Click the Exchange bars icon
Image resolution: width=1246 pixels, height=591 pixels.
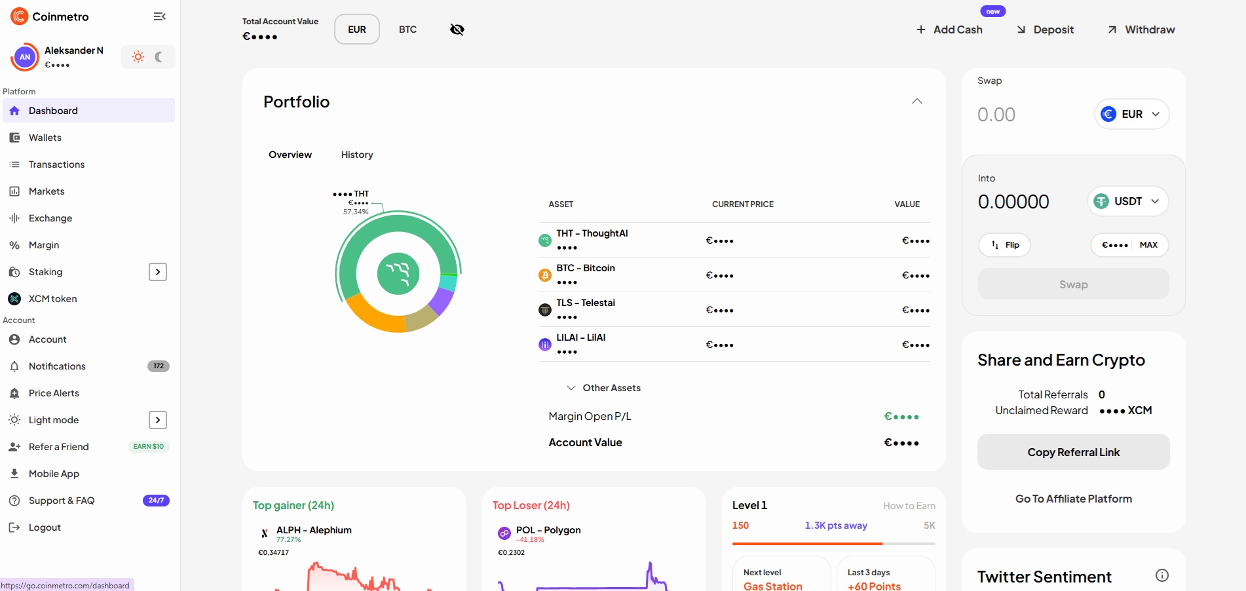[x=14, y=218]
